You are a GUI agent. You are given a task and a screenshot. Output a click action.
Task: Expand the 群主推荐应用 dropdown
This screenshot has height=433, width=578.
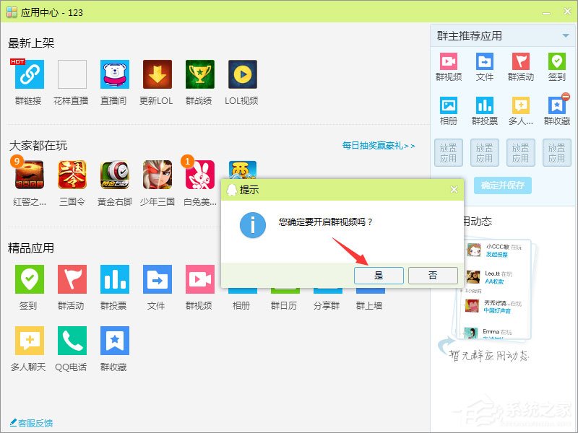[x=566, y=35]
